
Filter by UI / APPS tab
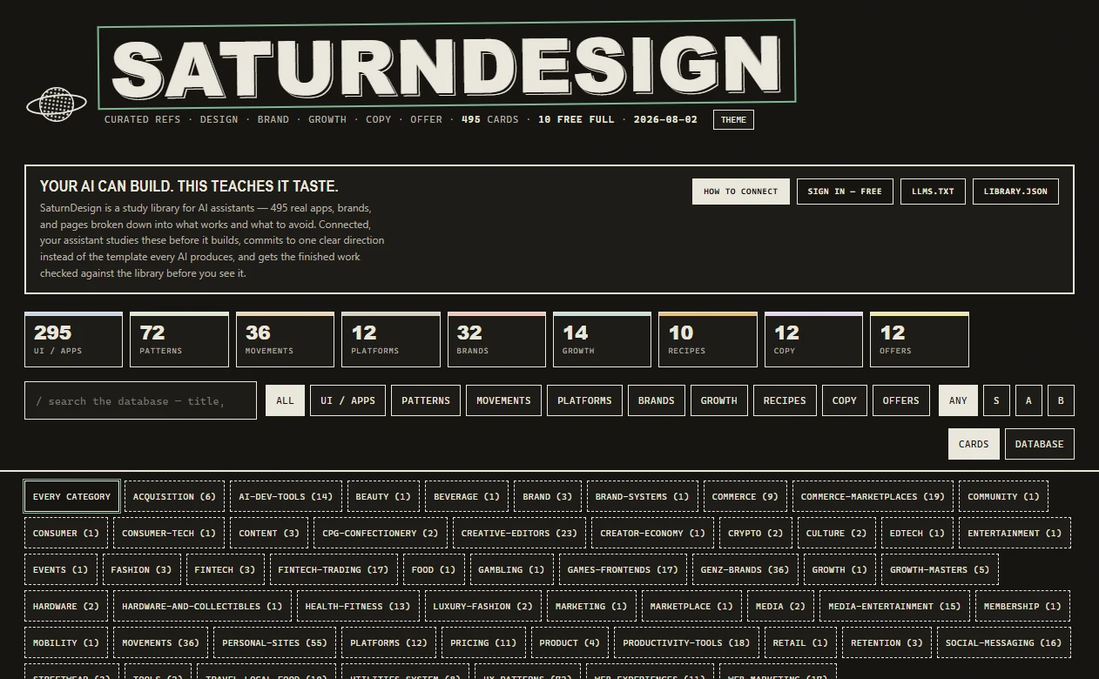pyautogui.click(x=347, y=400)
